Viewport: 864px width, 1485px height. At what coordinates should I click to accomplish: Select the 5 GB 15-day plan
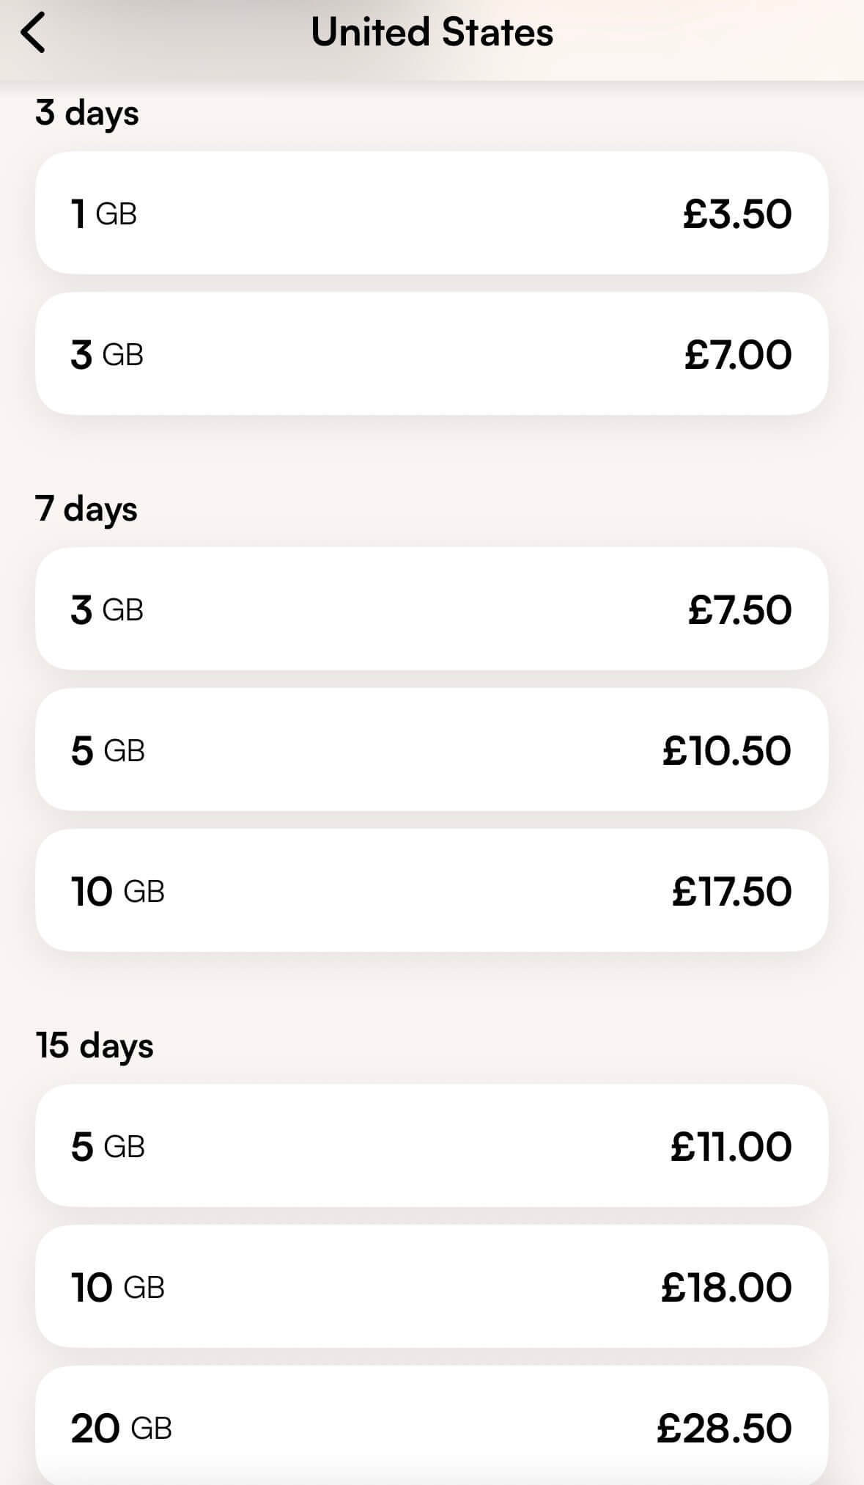[x=431, y=1146]
